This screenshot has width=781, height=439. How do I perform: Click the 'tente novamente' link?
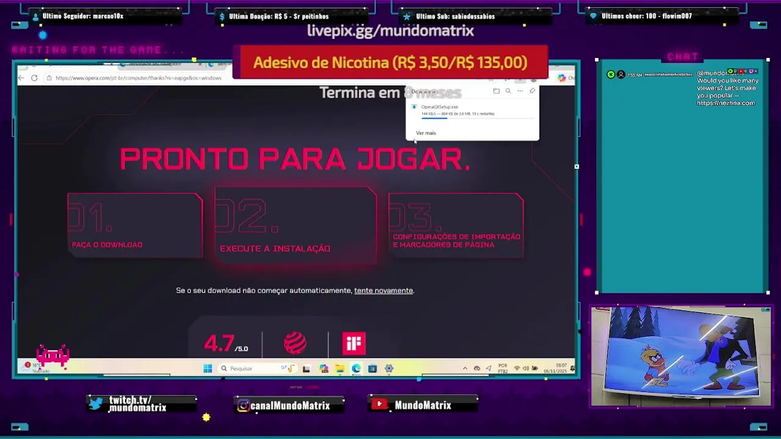(383, 291)
